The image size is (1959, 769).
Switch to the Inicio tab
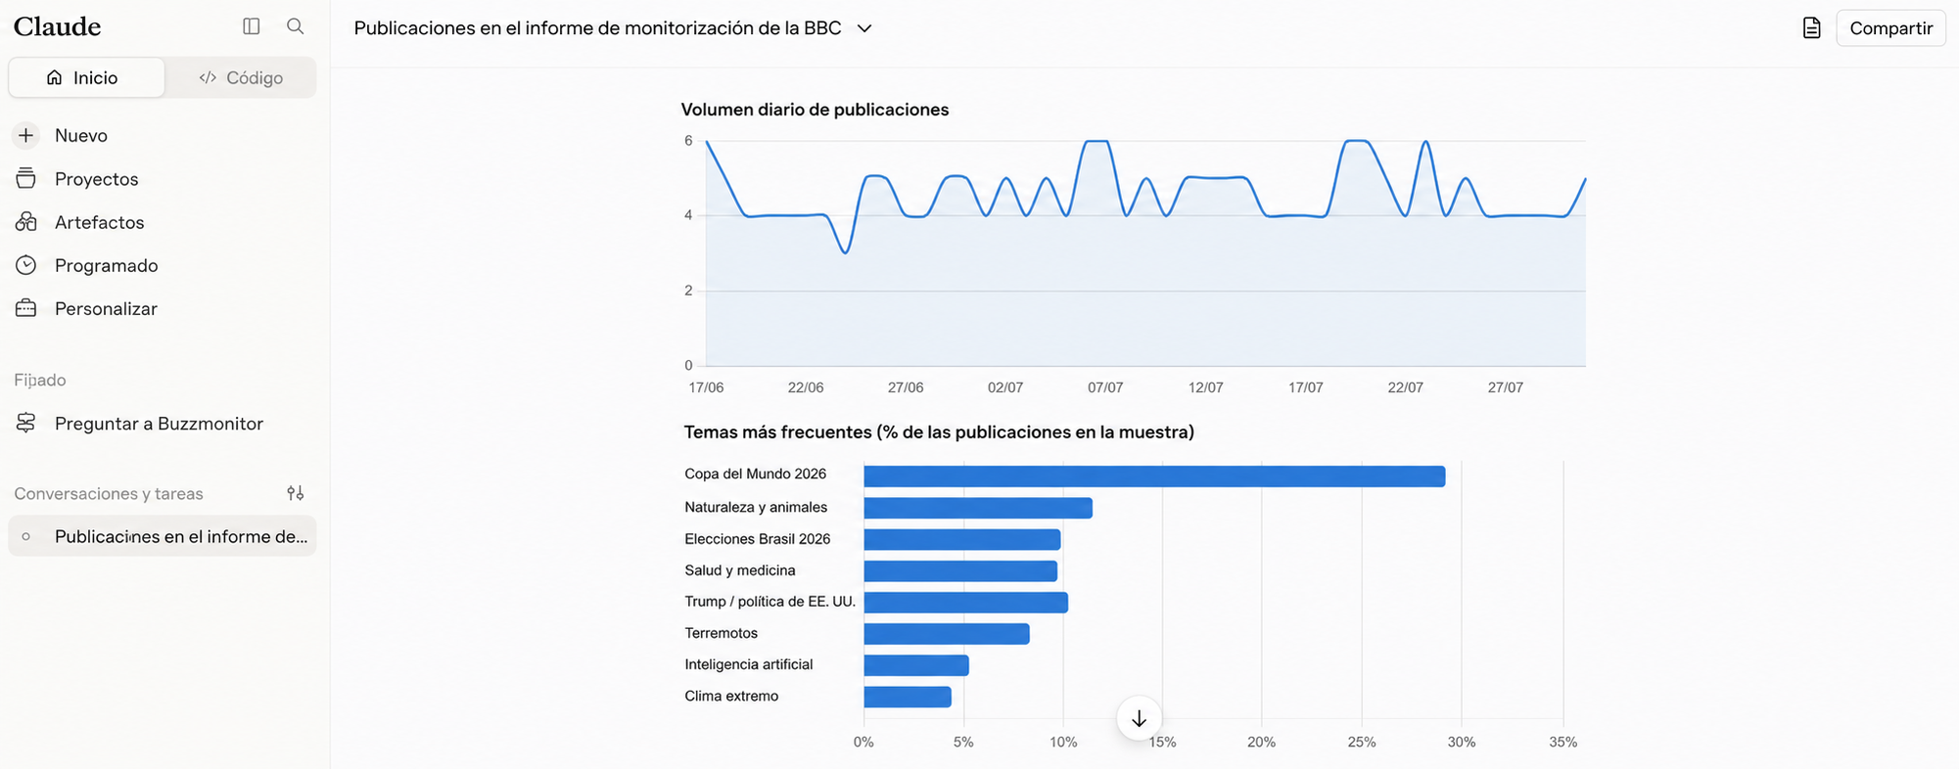pos(86,77)
